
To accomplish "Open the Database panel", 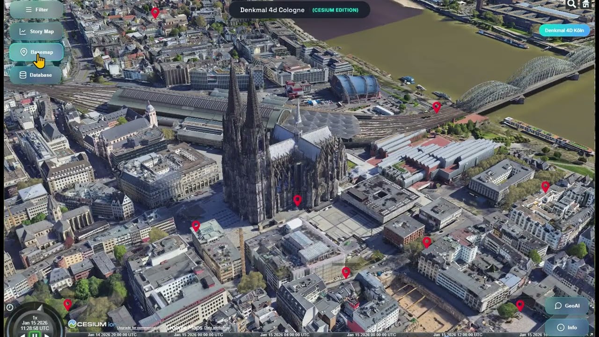I will point(36,75).
